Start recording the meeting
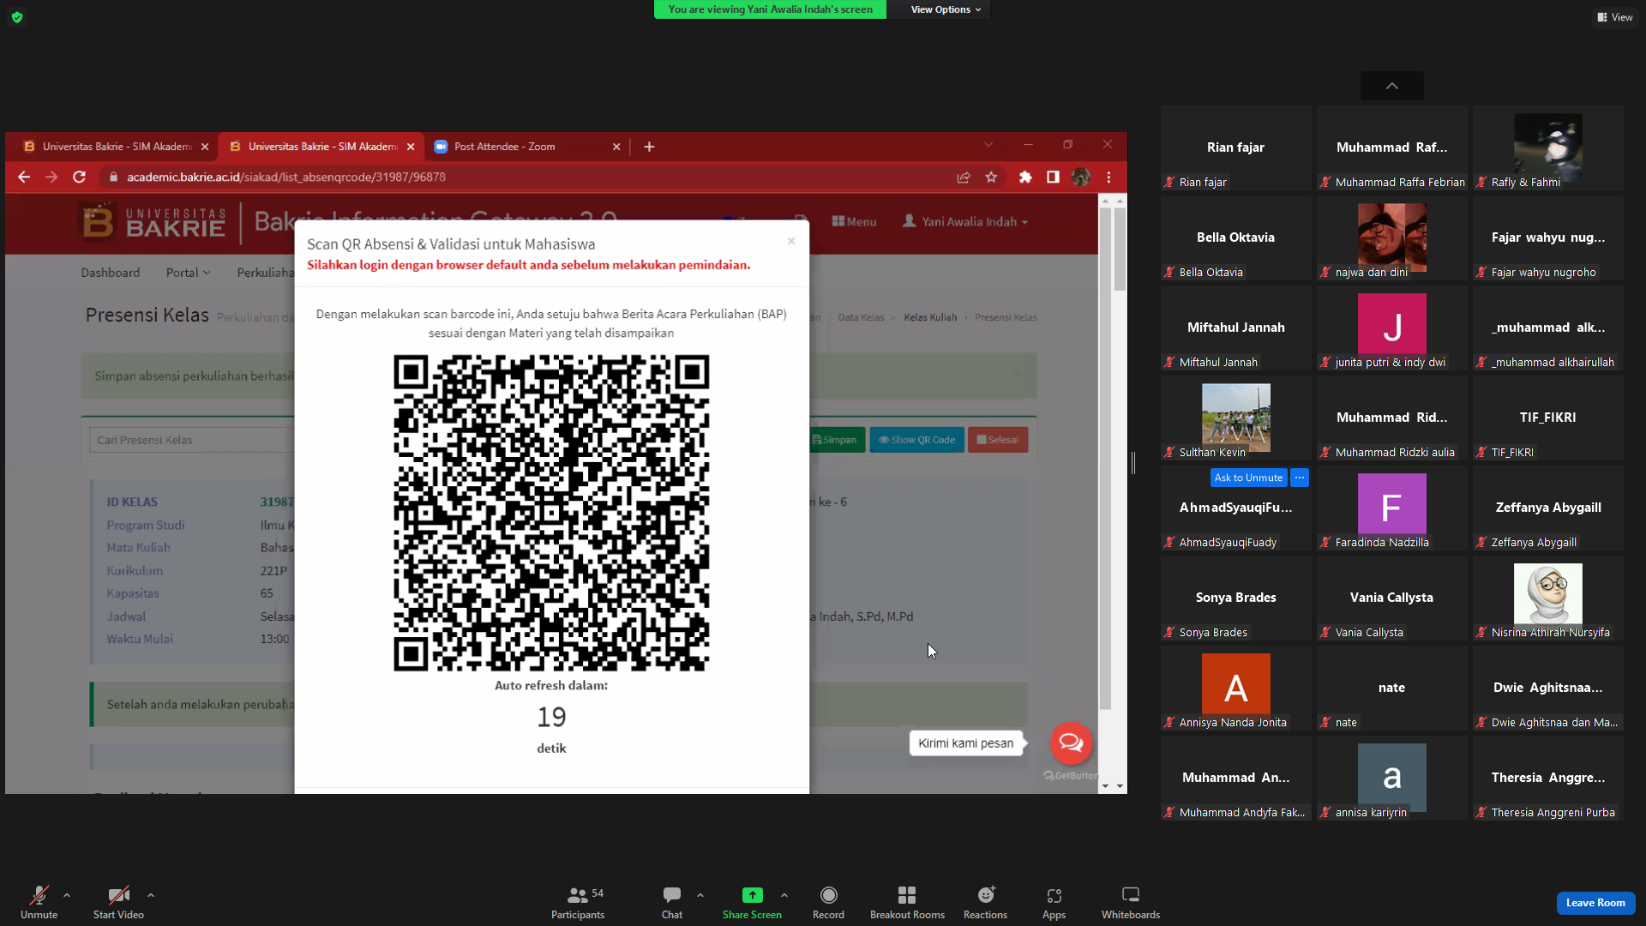The height and width of the screenshot is (926, 1646). click(x=828, y=902)
